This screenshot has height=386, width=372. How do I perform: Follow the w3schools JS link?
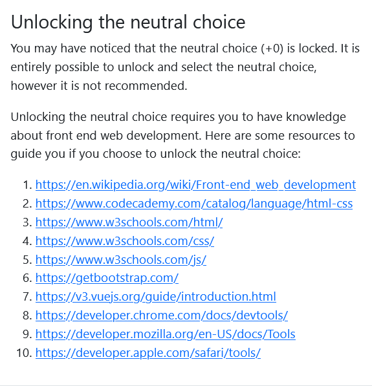[x=121, y=260]
